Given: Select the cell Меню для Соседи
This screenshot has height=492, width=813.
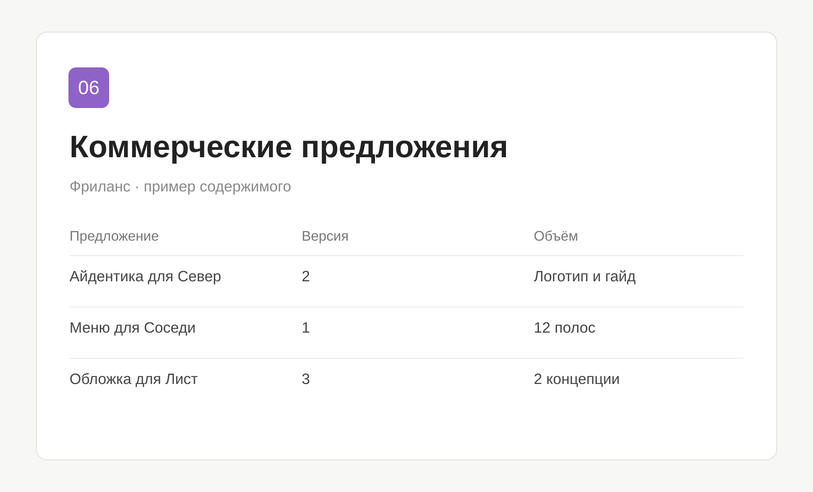Looking at the screenshot, I should coord(133,328).
